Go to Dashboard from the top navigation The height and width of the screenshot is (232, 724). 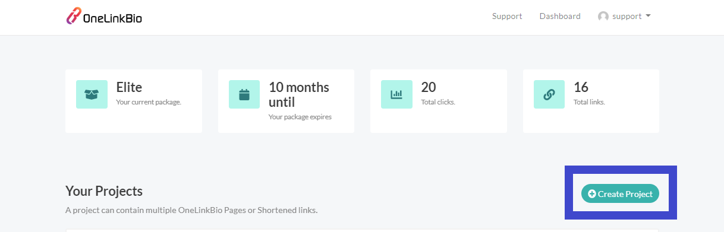[560, 17]
